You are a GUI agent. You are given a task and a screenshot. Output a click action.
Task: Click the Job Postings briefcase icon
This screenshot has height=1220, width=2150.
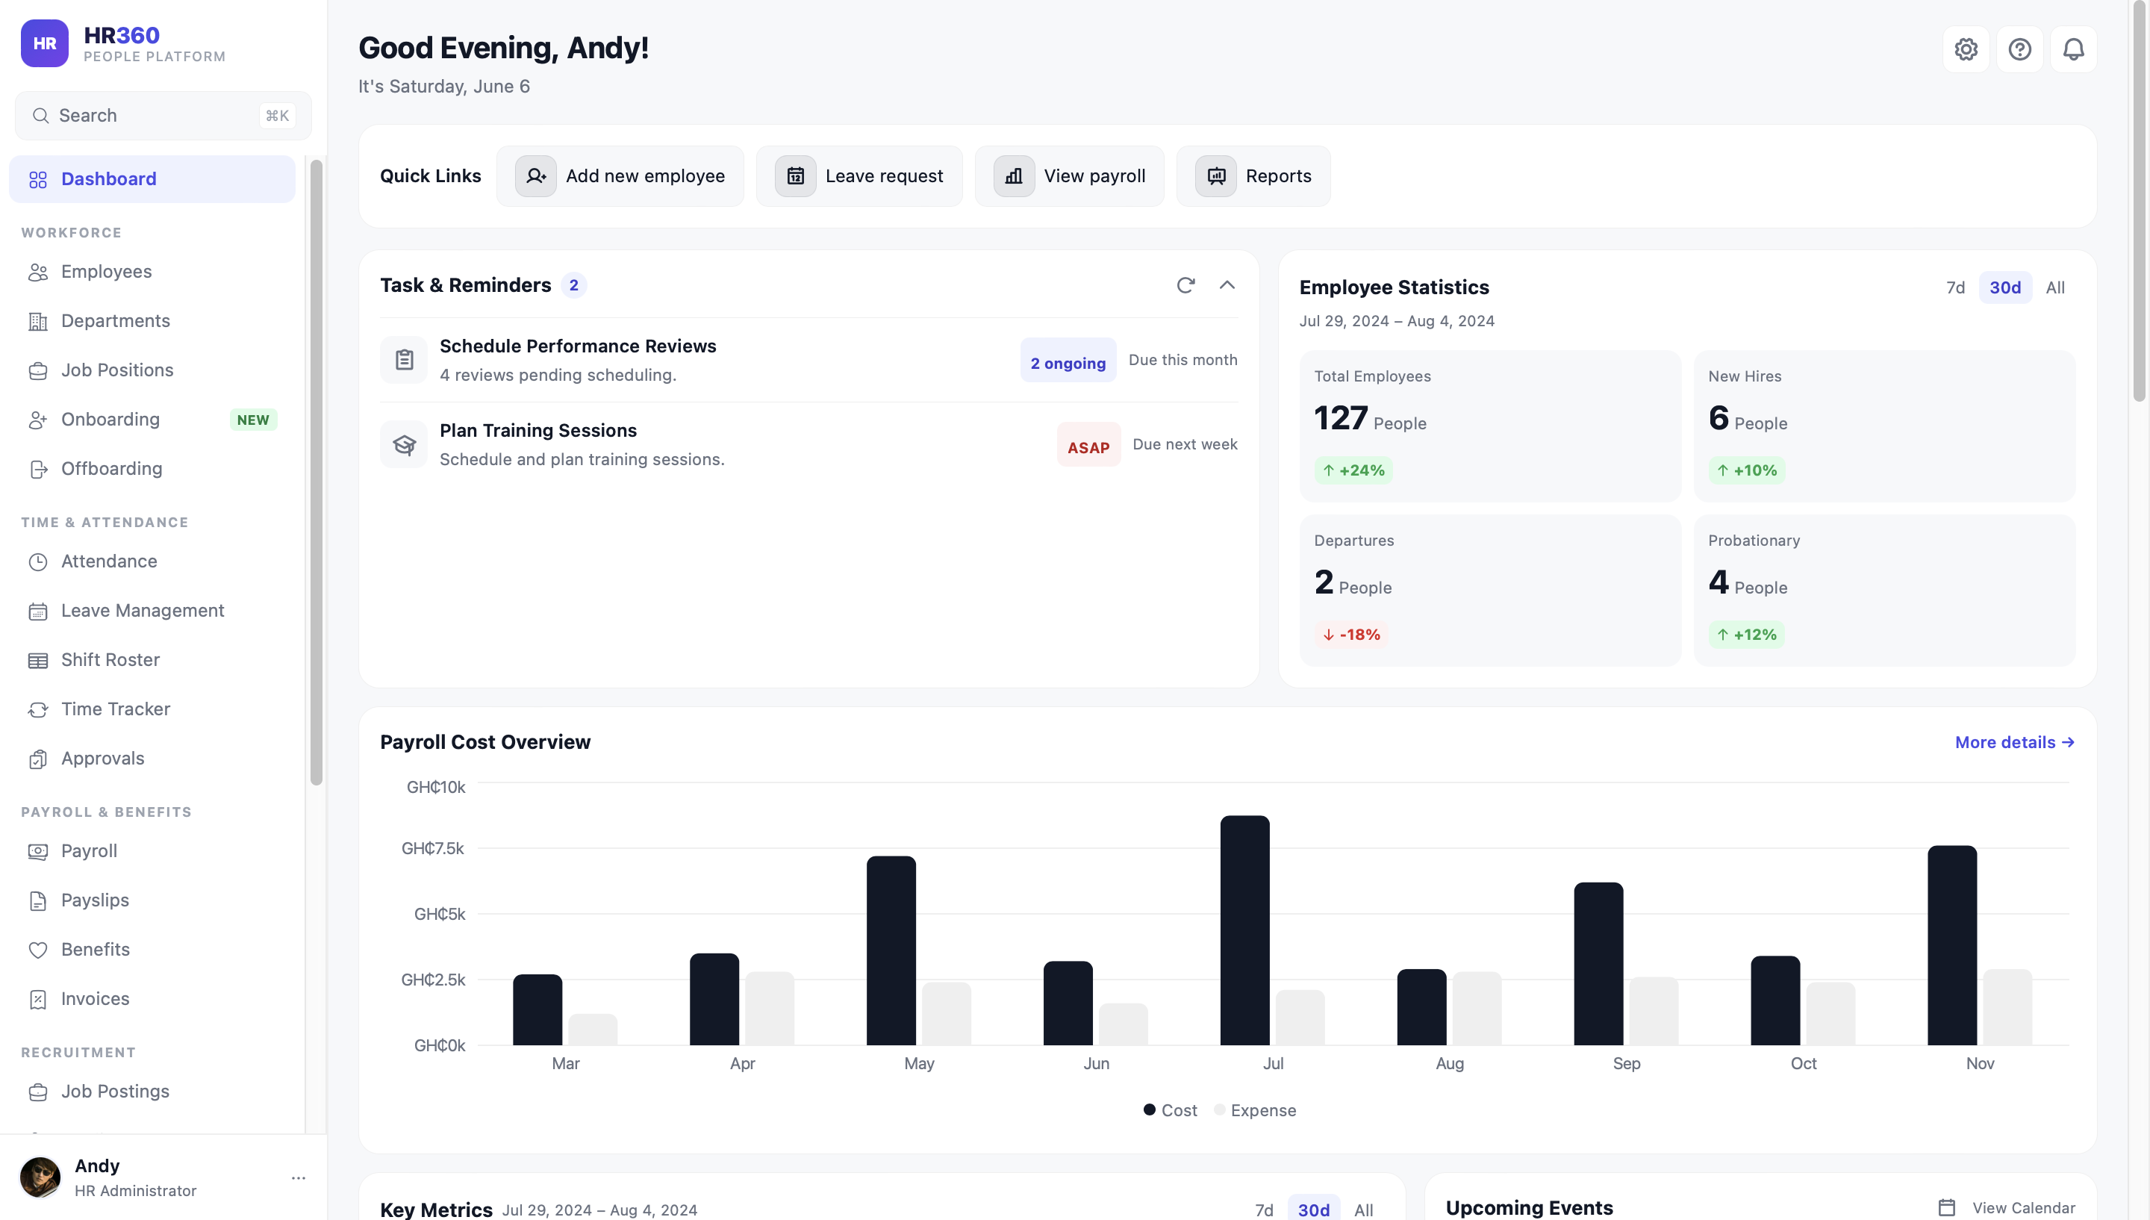[x=37, y=1092]
